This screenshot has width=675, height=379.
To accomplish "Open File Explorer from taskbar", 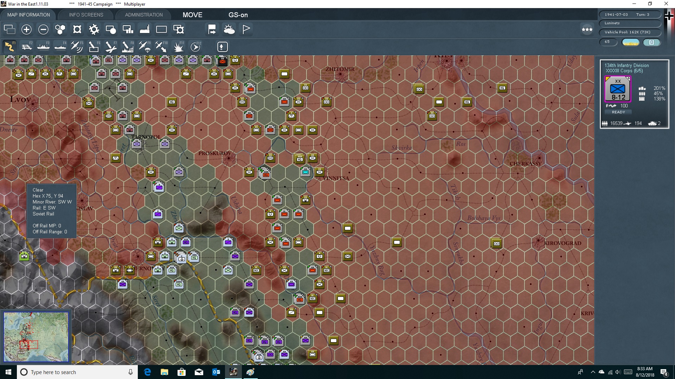I will point(165,372).
